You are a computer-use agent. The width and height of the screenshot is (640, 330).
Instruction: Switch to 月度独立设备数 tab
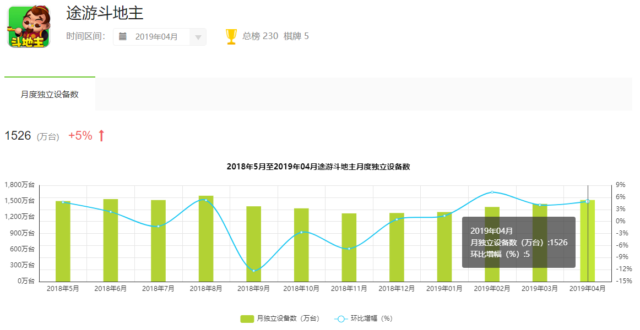50,94
